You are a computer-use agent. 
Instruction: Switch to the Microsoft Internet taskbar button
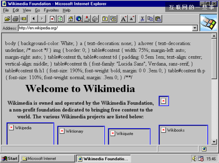coord(47,159)
